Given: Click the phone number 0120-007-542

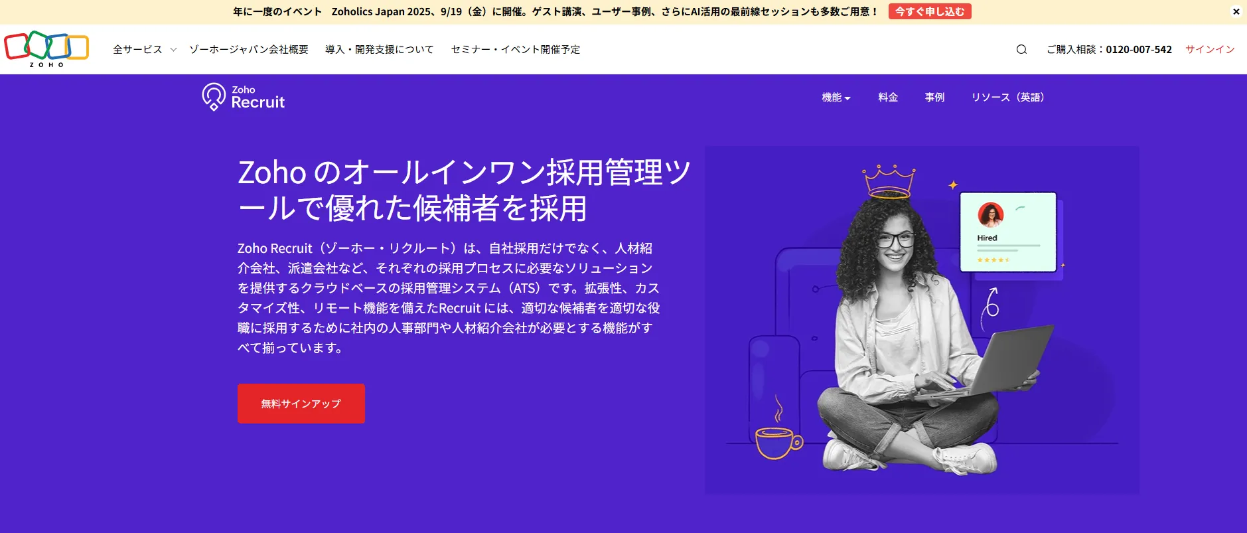Looking at the screenshot, I should [x=1139, y=50].
